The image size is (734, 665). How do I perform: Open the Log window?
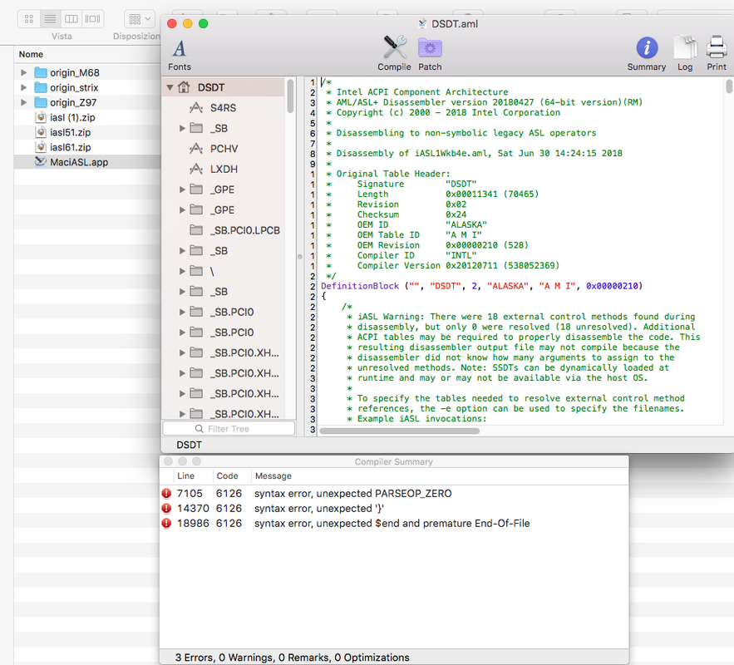point(685,53)
